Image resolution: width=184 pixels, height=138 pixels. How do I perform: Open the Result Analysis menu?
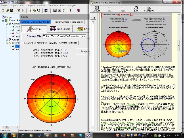(x=68, y=5)
